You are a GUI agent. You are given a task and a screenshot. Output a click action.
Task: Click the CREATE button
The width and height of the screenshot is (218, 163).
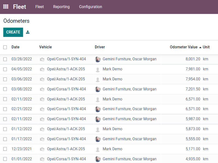[13, 32]
